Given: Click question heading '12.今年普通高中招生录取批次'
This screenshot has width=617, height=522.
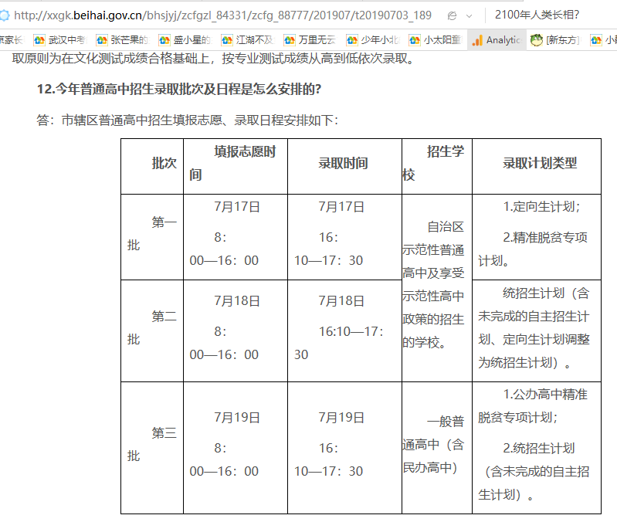Looking at the screenshot, I should click(x=179, y=89).
